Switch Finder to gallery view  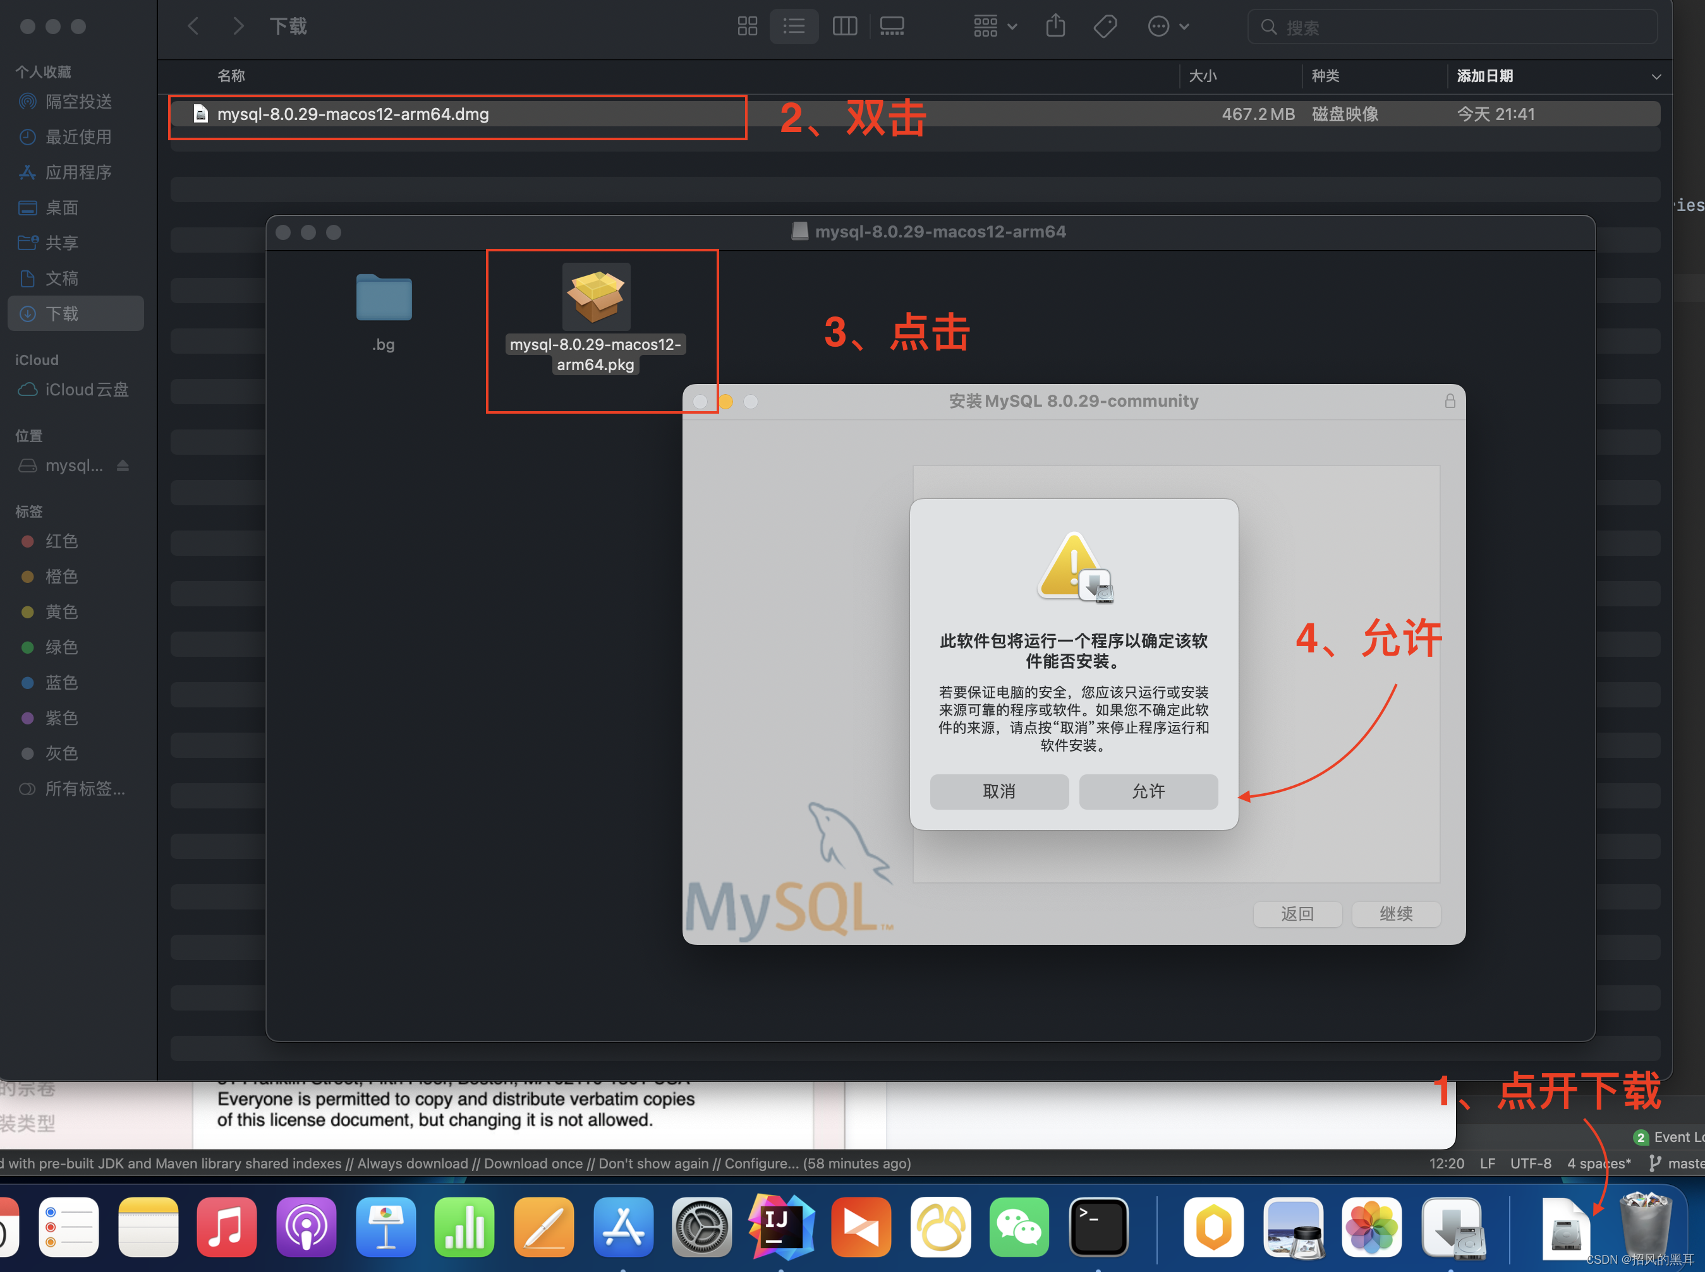coord(892,27)
